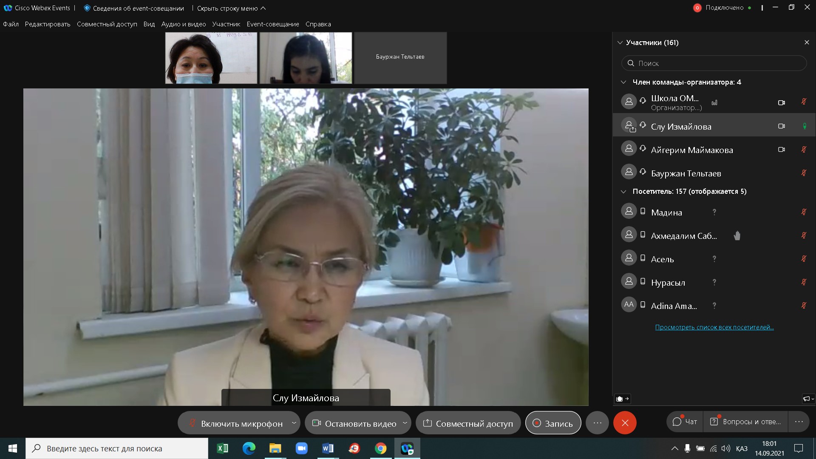This screenshot has height=459, width=816.
Task: Open the more options ellipsis button
Action: 597,423
